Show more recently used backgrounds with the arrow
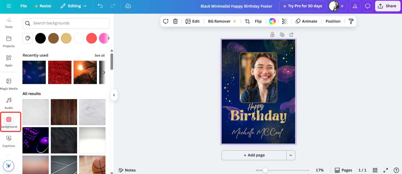The image size is (402, 174). (104, 72)
